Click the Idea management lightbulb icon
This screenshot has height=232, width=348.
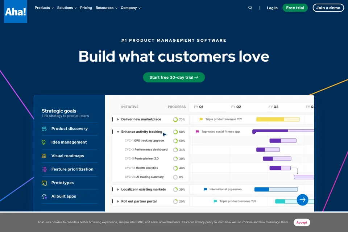click(44, 142)
